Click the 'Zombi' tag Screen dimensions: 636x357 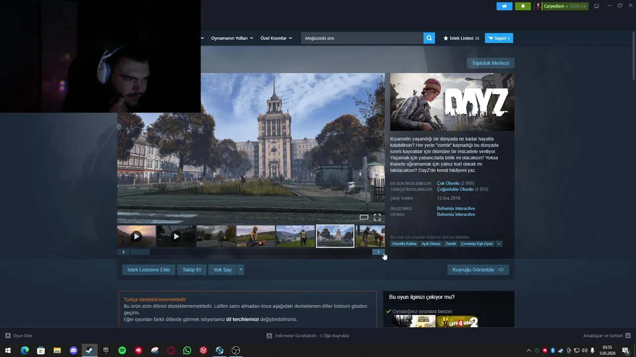(451, 244)
